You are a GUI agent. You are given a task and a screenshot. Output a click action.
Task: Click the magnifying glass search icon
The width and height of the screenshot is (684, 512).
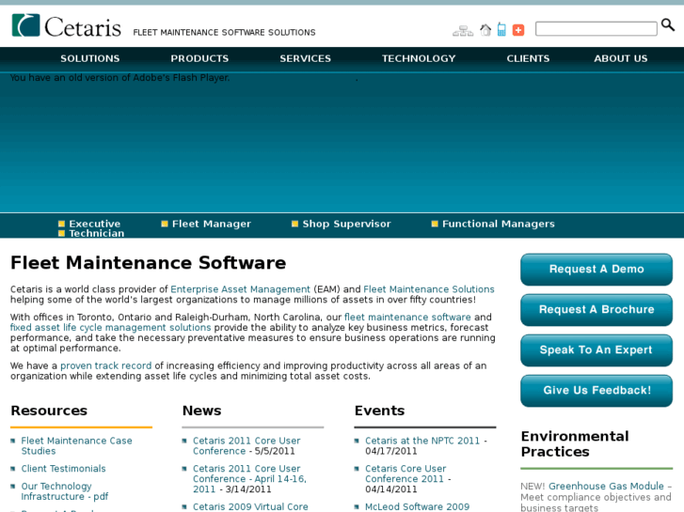pos(668,25)
